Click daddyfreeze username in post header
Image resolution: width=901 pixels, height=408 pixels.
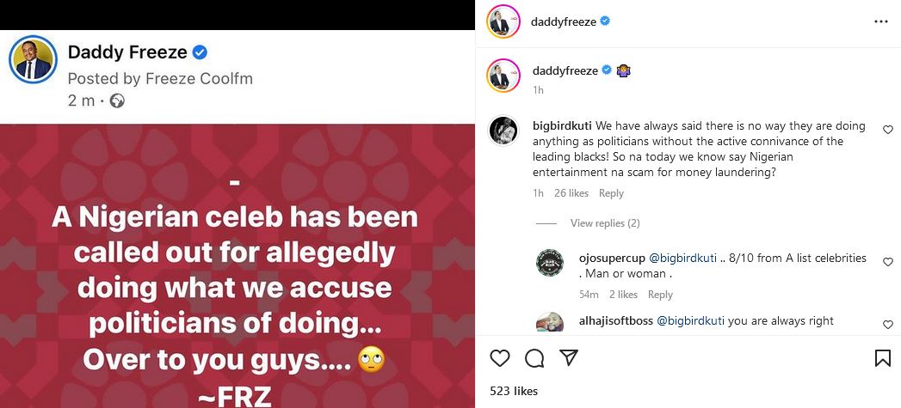[x=564, y=21]
